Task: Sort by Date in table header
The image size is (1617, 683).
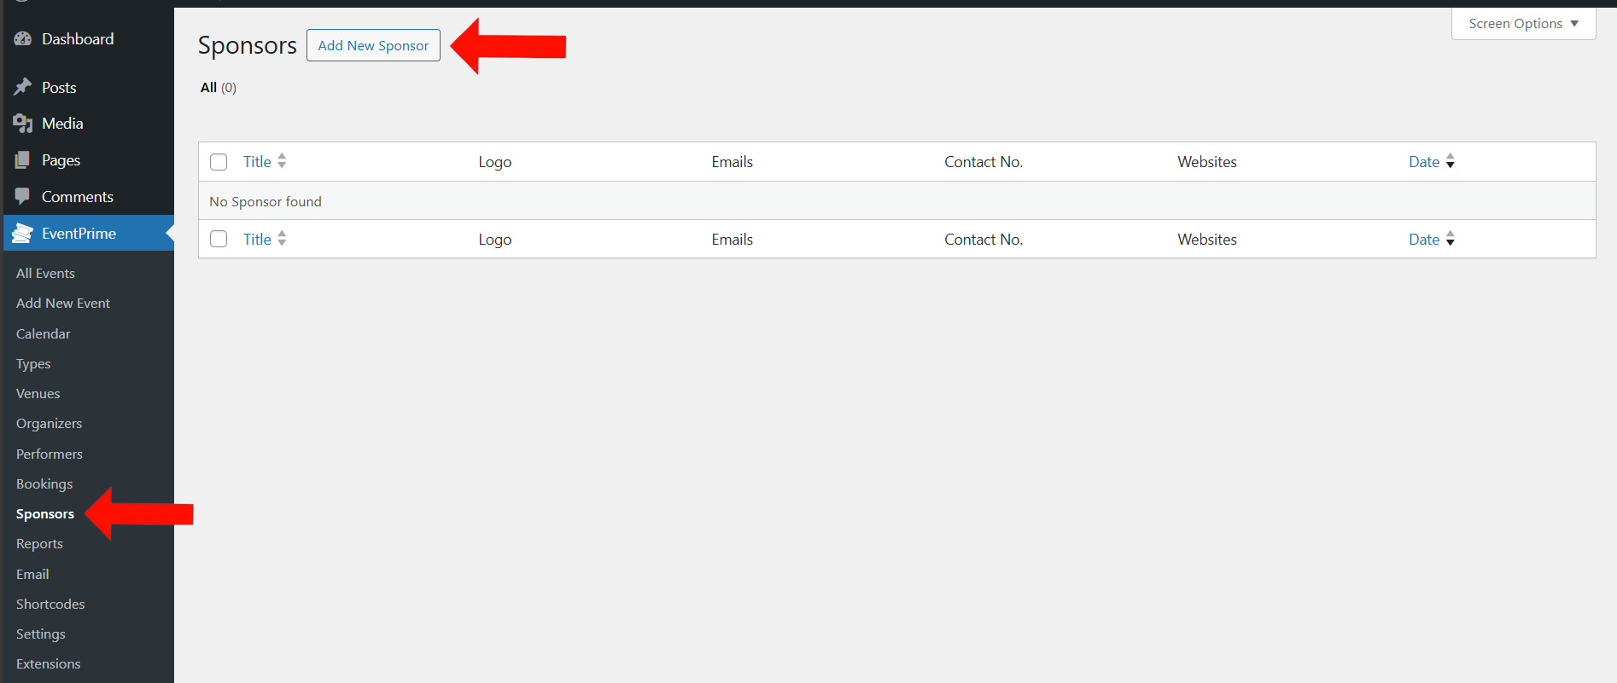Action: pyautogui.click(x=1424, y=161)
